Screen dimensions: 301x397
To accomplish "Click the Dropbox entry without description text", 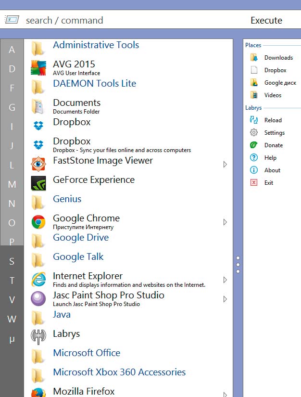I will click(x=72, y=122).
